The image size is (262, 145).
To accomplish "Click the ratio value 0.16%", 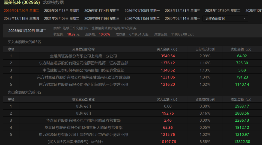I will [205, 114].
